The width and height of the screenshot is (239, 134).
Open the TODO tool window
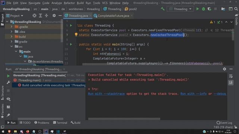(x=25, y=122)
